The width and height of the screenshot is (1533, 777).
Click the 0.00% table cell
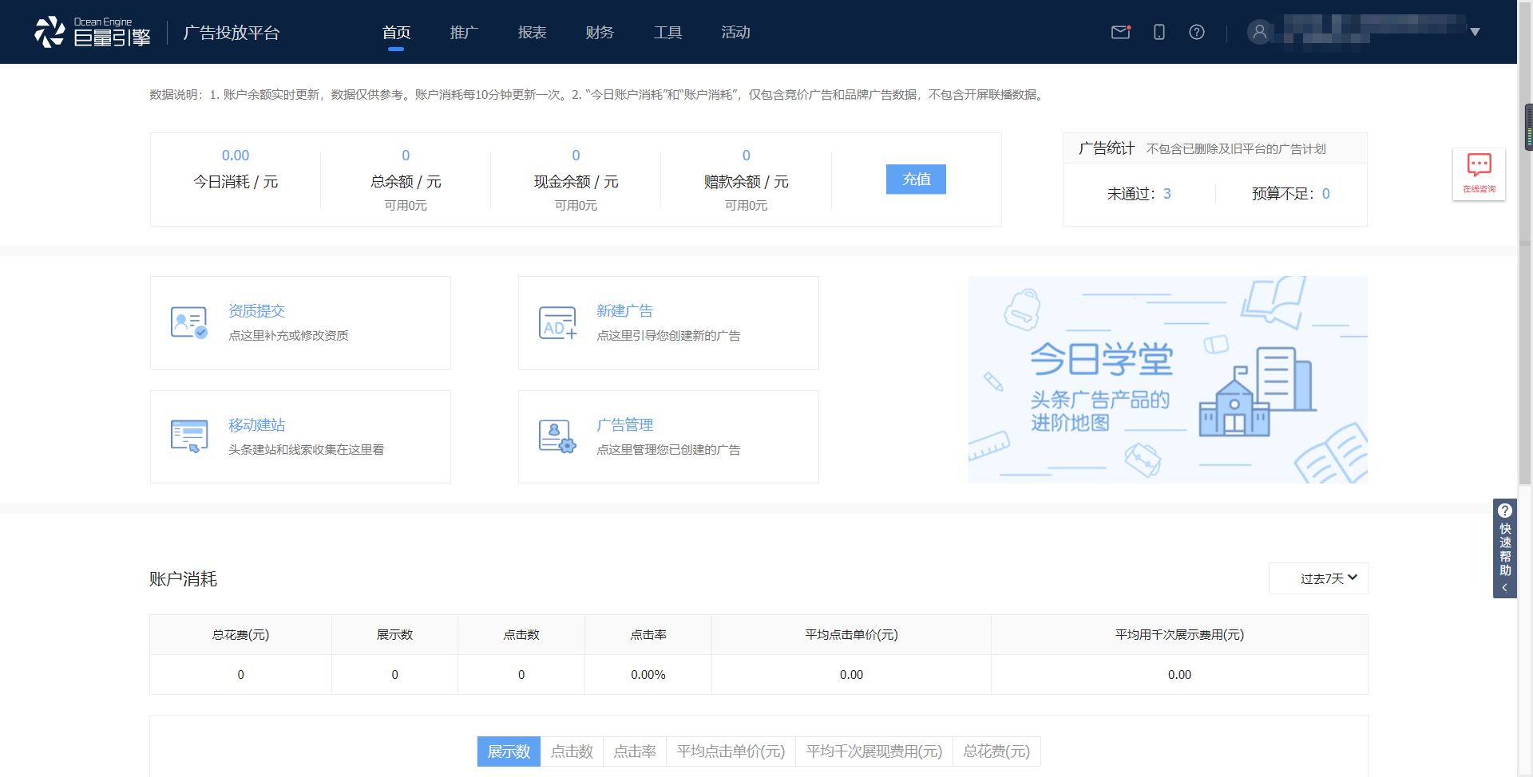pos(648,675)
